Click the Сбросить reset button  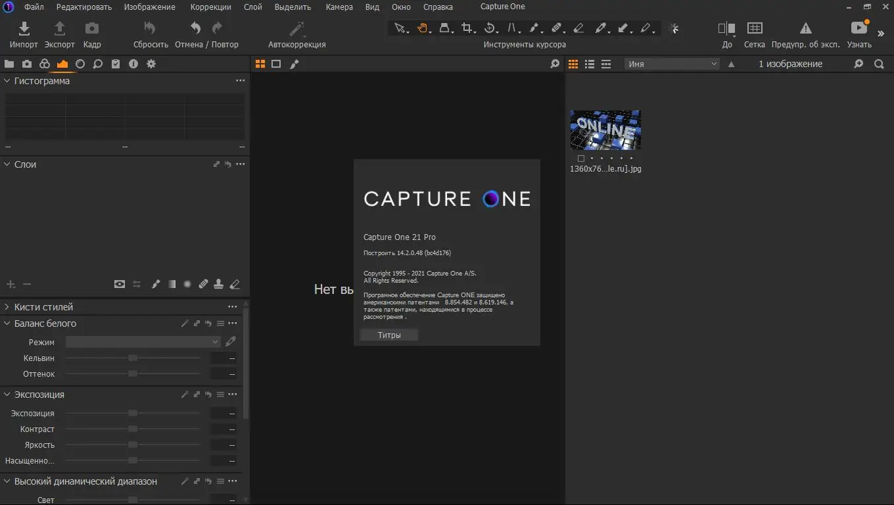click(x=151, y=28)
